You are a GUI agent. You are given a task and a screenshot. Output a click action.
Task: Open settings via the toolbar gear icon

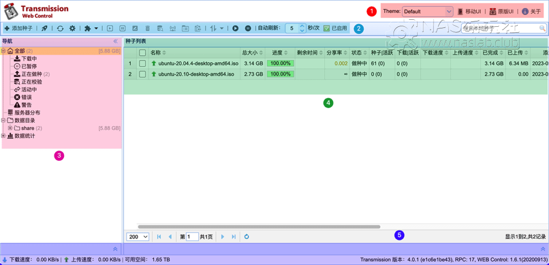point(72,28)
